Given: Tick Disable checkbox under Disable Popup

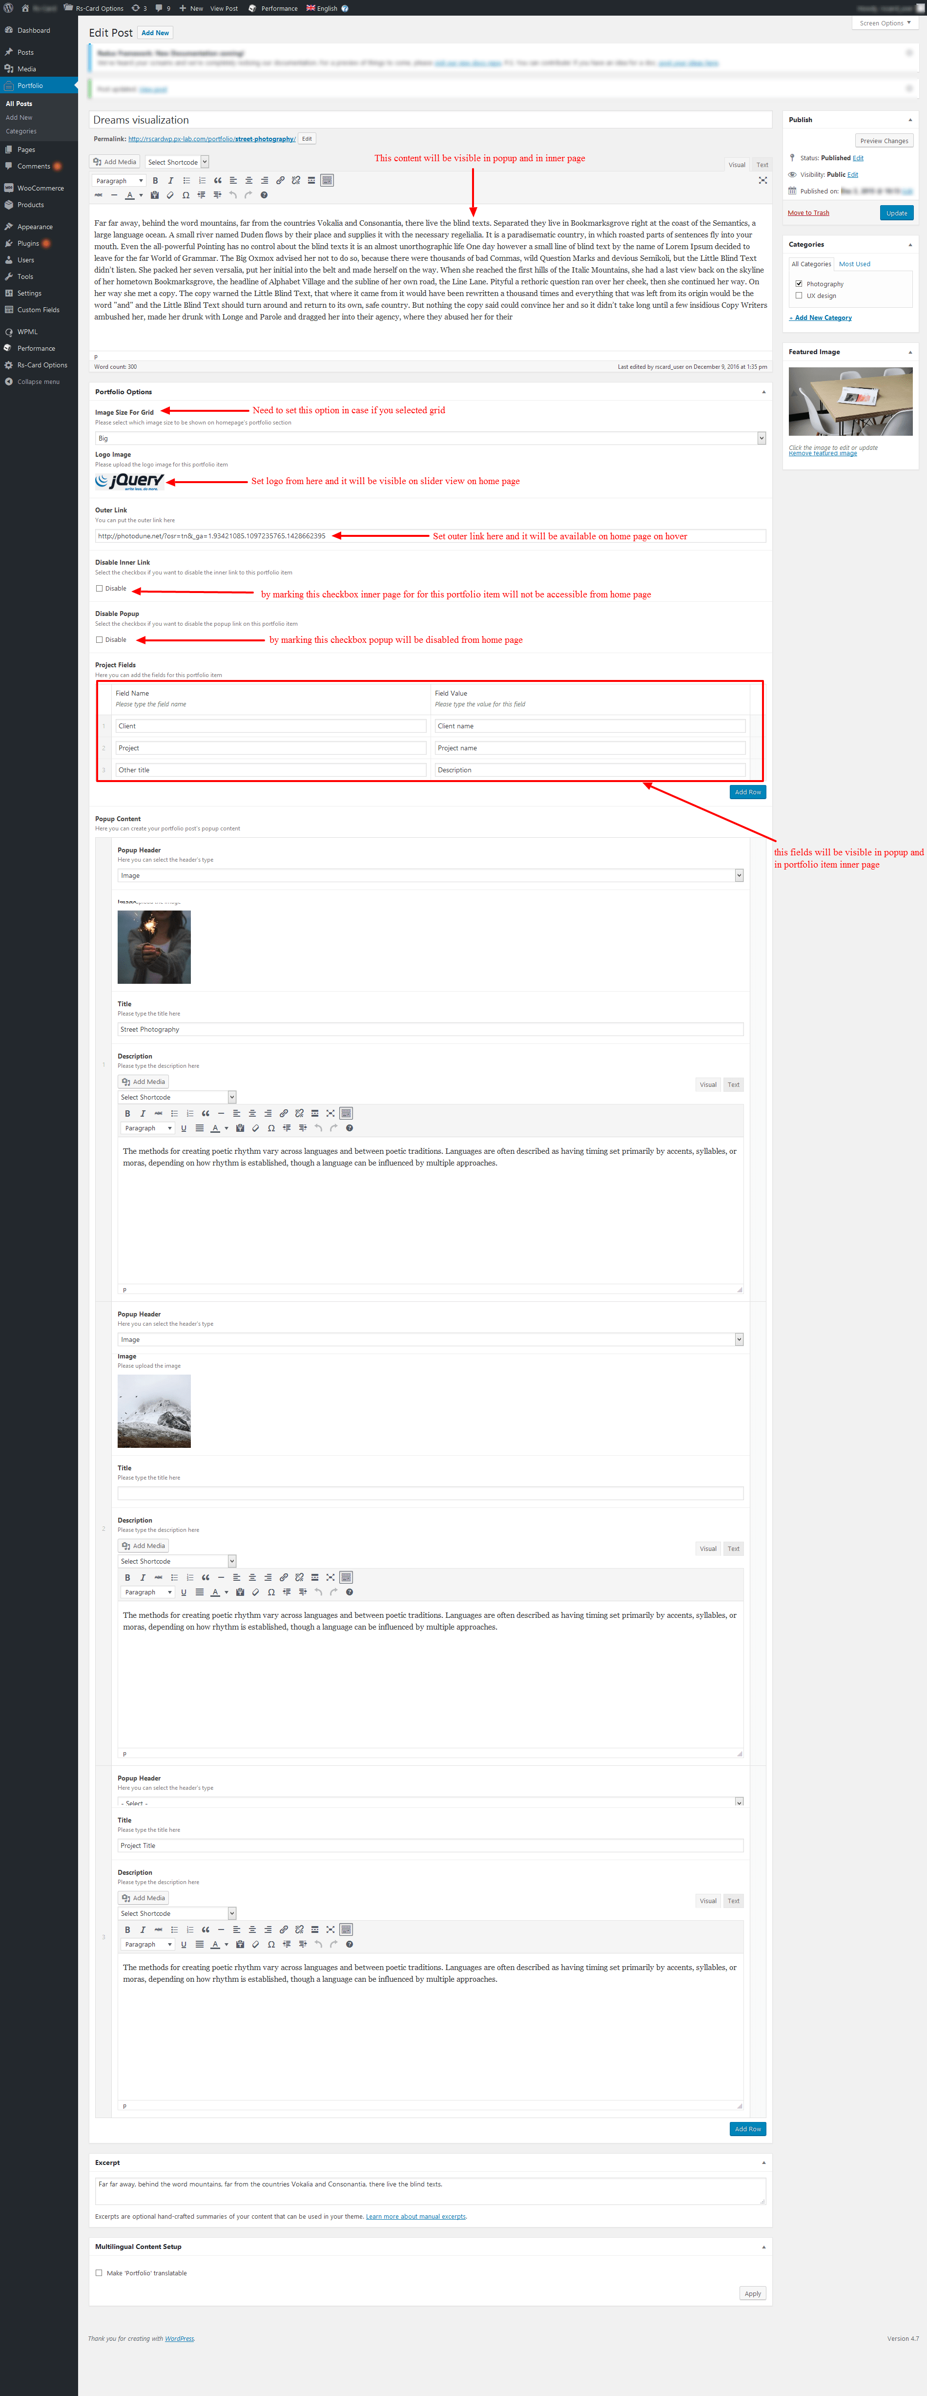Looking at the screenshot, I should point(100,640).
